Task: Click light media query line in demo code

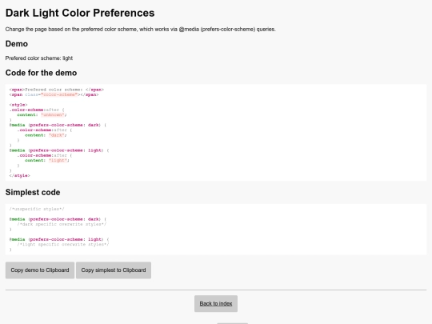Action: point(59,150)
